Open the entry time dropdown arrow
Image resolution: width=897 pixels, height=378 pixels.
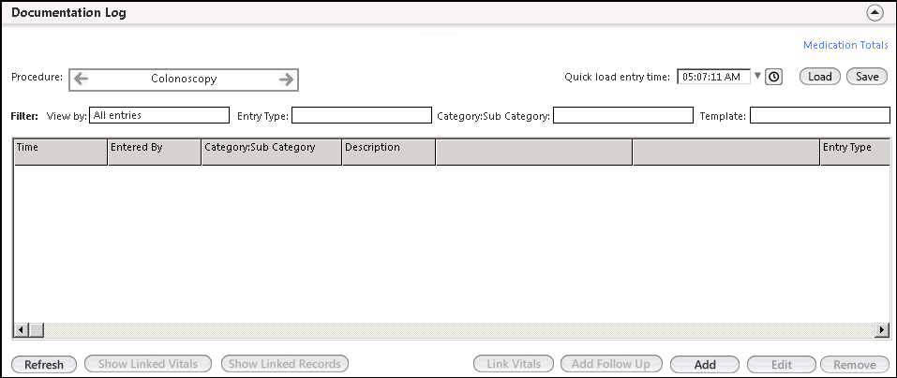[x=757, y=76]
